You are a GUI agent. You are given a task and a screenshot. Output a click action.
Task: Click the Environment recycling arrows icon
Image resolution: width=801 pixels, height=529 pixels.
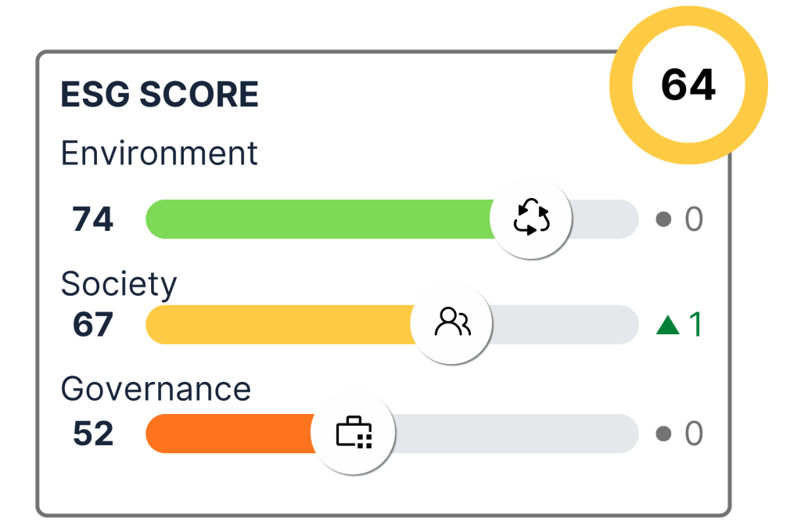531,218
